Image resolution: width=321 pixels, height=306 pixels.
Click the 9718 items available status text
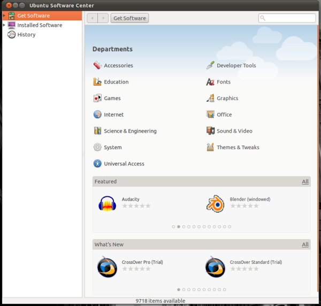[160, 301]
